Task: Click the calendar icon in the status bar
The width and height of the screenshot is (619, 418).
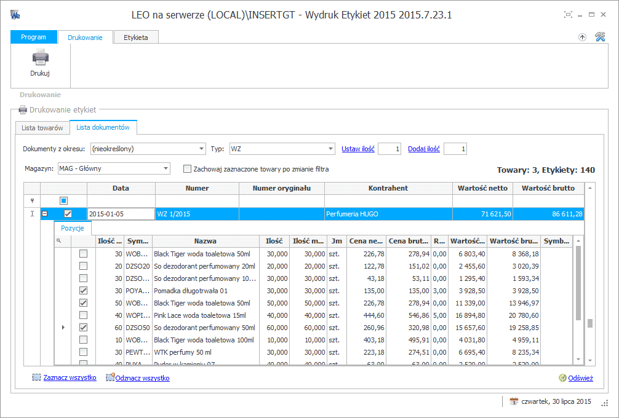Action: point(514,401)
